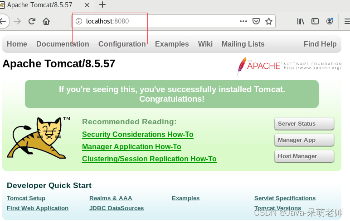Open Find Help in navigation bar
This screenshot has height=221, width=350.
[320, 44]
